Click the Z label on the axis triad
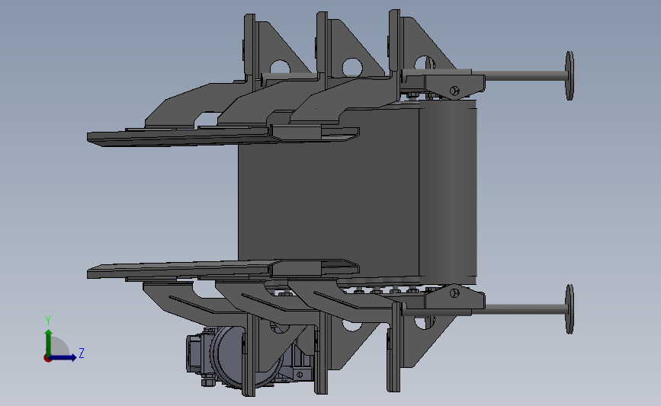This screenshot has width=661, height=406. pos(82,353)
